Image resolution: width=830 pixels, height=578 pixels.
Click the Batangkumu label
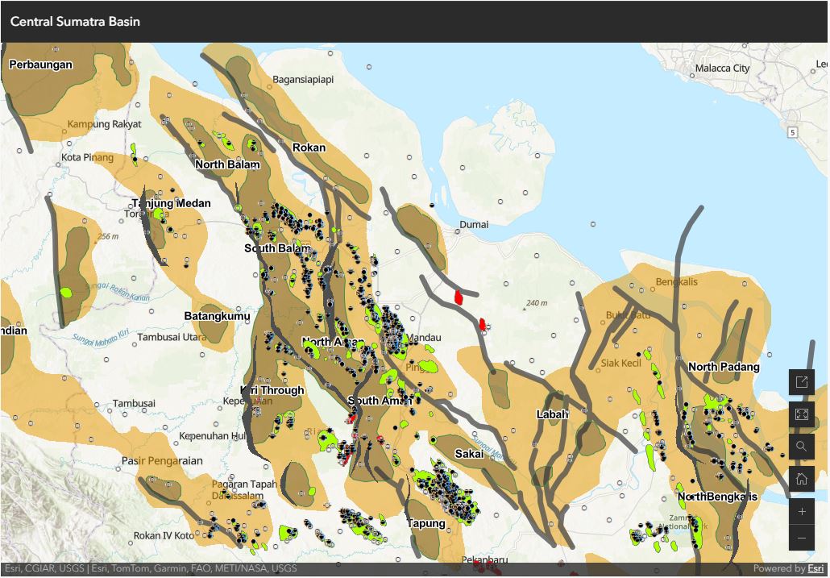217,316
